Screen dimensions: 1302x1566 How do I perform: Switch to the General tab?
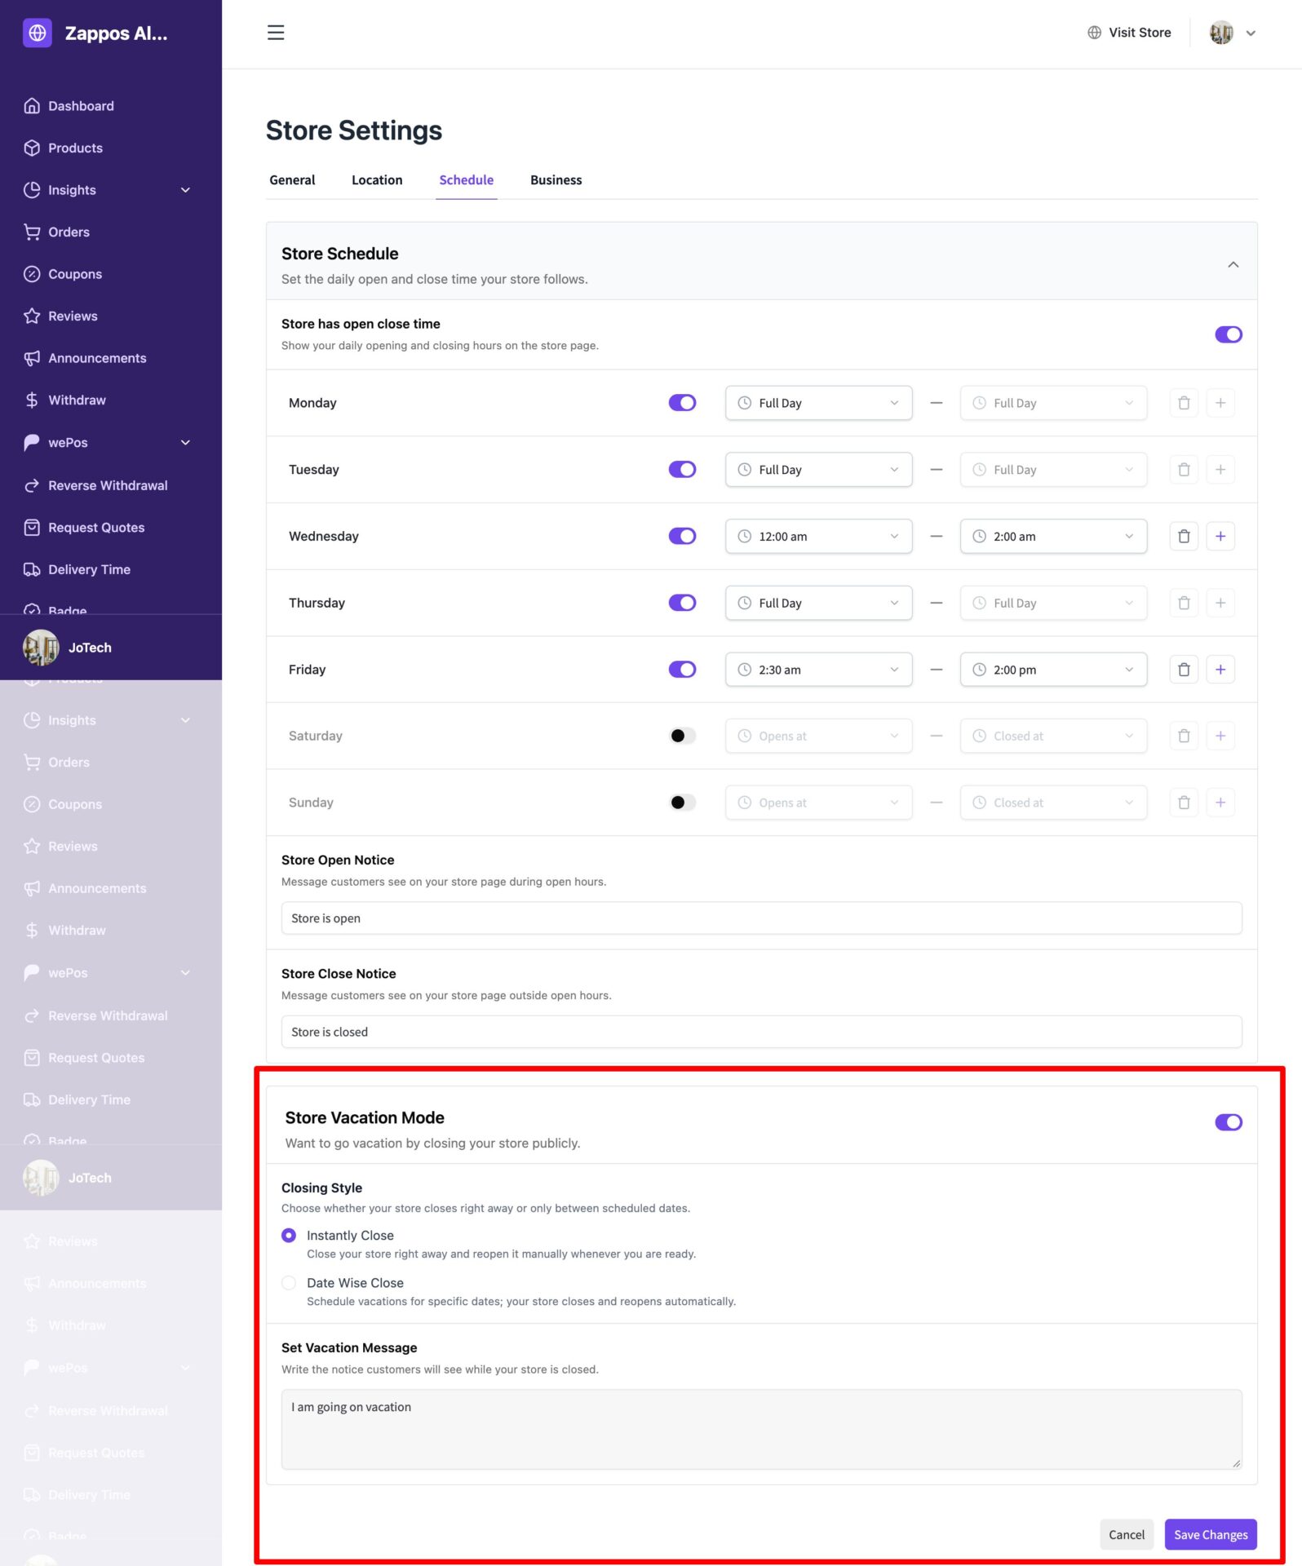click(292, 180)
